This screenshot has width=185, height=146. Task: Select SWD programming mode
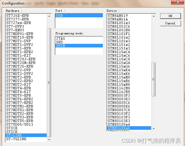pos(79,42)
